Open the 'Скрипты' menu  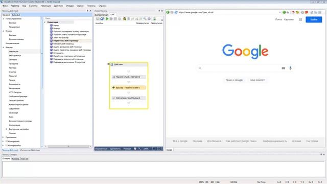click(x=33, y=6)
